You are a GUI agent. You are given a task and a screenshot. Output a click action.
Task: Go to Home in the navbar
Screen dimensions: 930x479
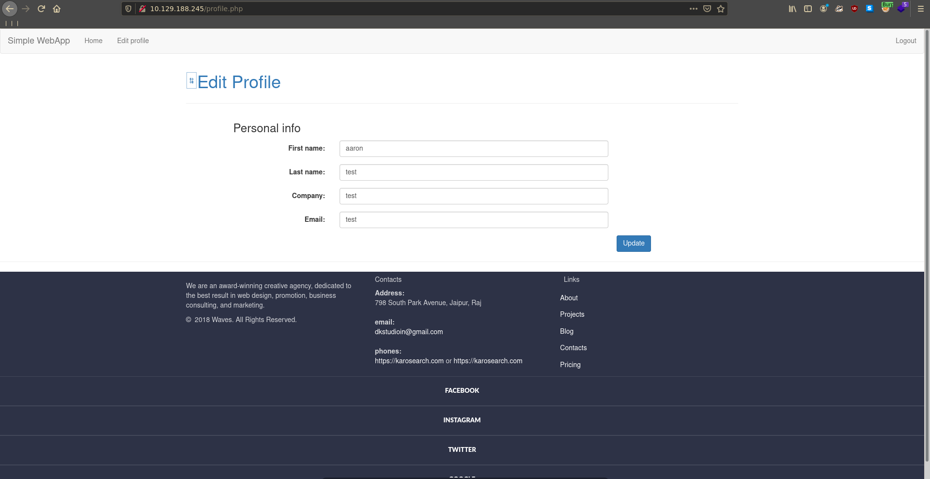pyautogui.click(x=93, y=41)
